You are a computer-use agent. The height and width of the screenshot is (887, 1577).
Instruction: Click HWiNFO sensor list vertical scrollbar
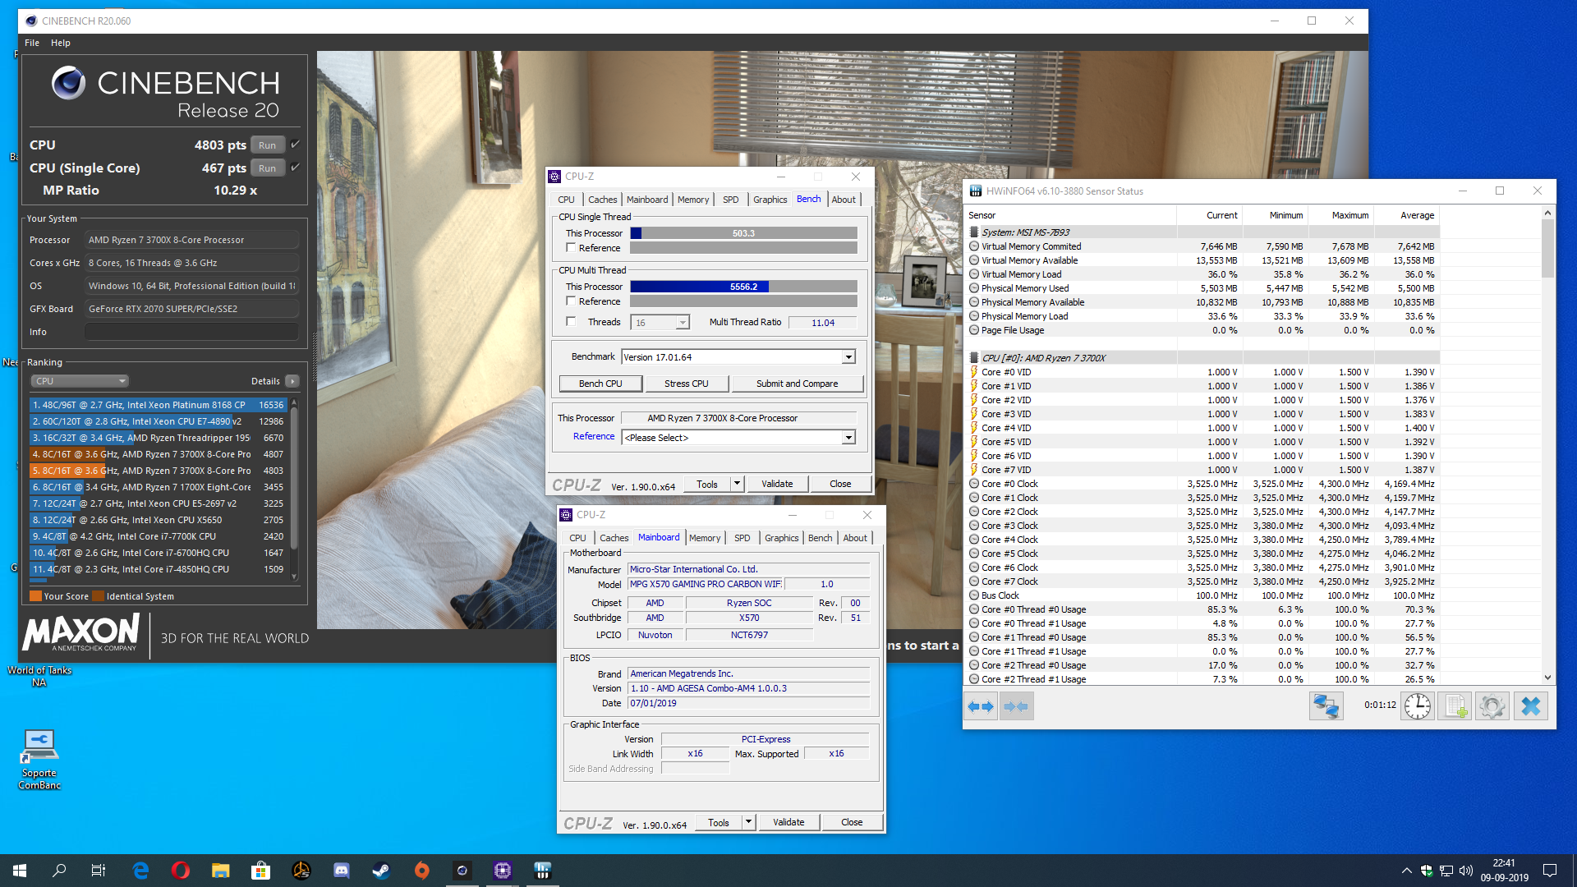click(1547, 446)
